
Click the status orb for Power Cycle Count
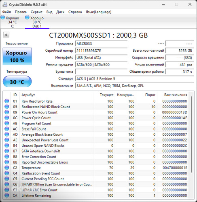click(x=6, y=118)
